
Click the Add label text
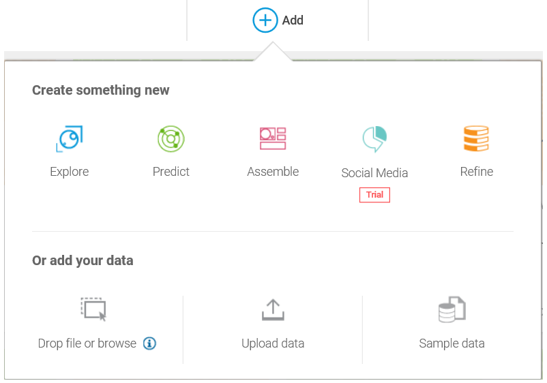click(293, 20)
